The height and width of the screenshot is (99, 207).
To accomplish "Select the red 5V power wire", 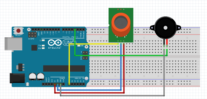I will pos(89,93).
